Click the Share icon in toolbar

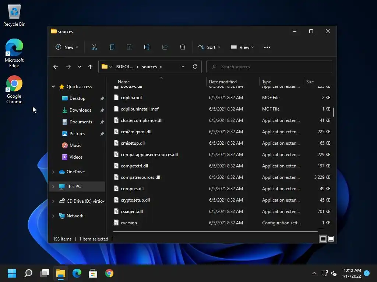(165, 47)
